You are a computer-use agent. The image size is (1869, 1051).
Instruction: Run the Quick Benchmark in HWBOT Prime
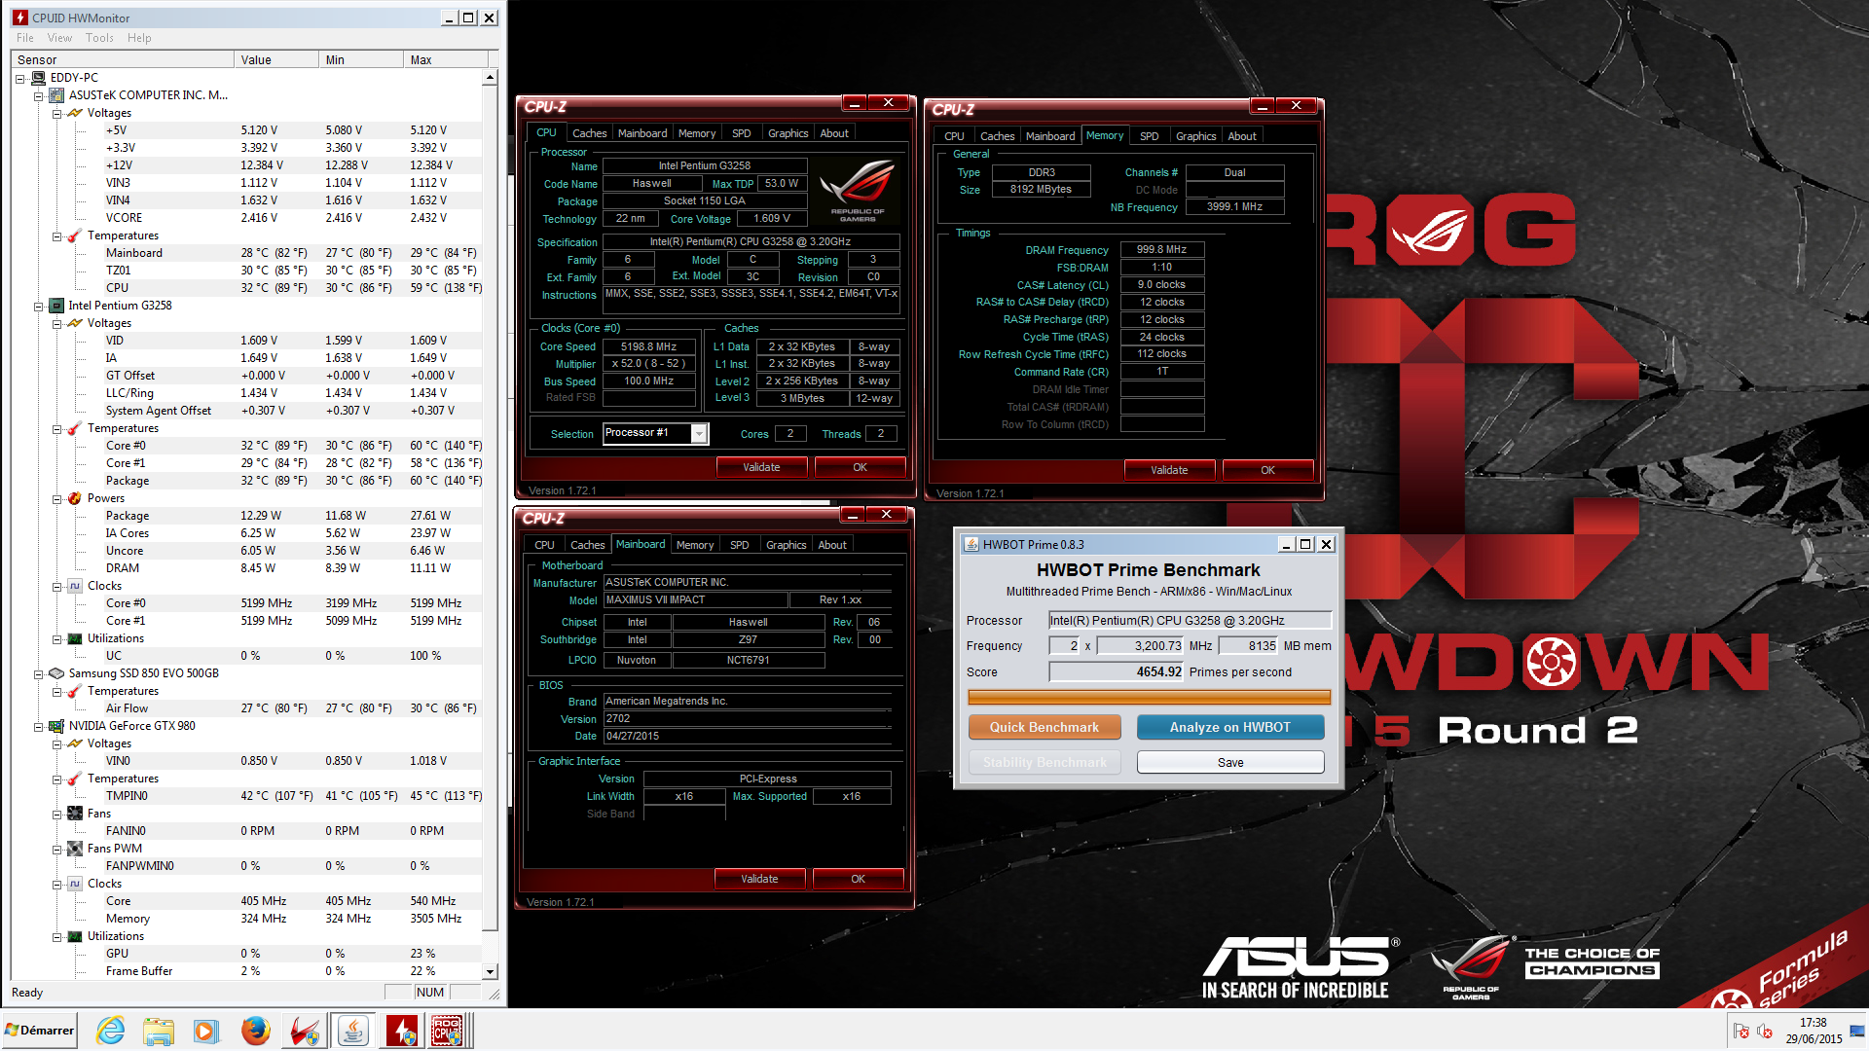point(1044,727)
